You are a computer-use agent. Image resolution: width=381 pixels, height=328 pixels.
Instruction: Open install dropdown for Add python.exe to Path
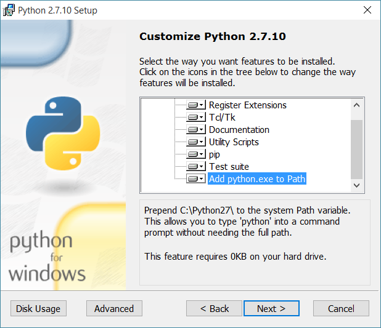196,179
